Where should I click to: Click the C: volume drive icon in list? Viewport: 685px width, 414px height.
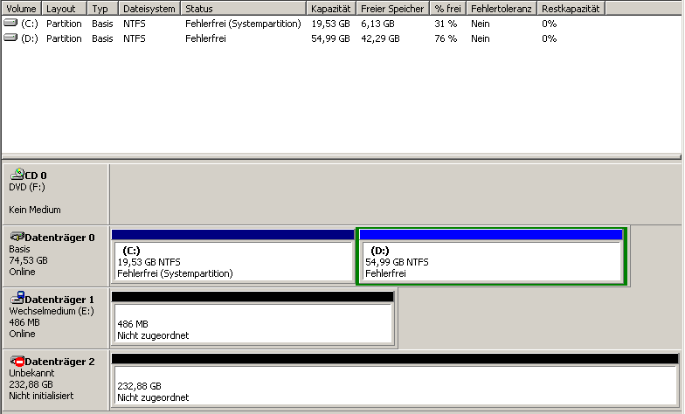pyautogui.click(x=10, y=23)
